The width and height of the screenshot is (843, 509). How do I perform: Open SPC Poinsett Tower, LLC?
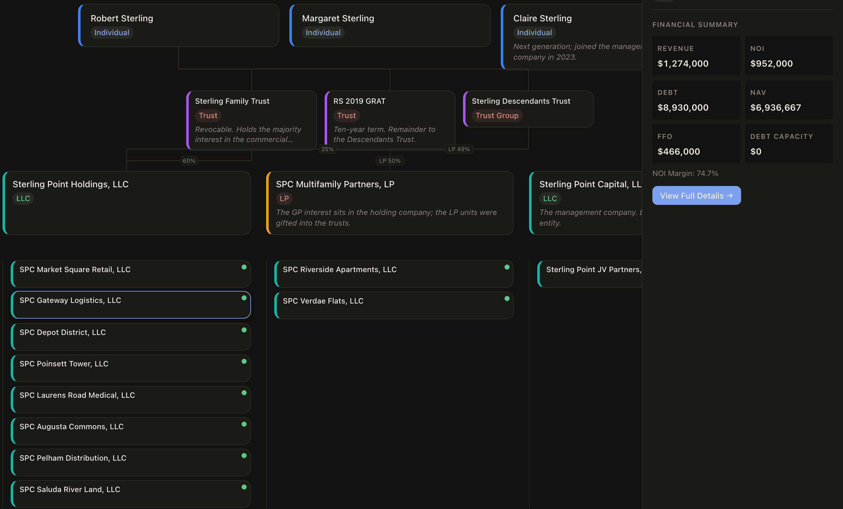coord(131,368)
